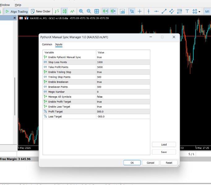
Task: Close the PythonX Manual Sync dialog
Action: [174, 37]
